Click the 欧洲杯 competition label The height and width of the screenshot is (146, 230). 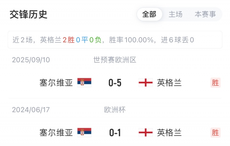(x=115, y=110)
